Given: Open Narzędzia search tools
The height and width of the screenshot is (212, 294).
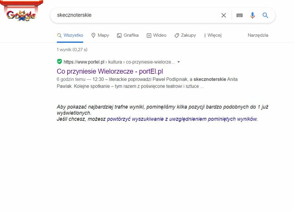Looking at the screenshot, I should click(258, 35).
